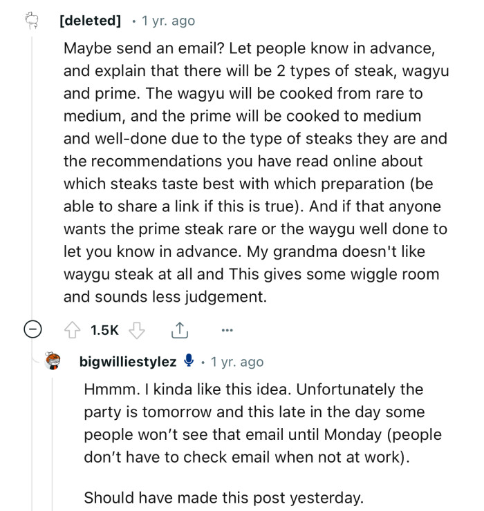Viewport: 484px width, 511px height.
Task: Open the three-dot more options menu
Action: [x=227, y=331]
